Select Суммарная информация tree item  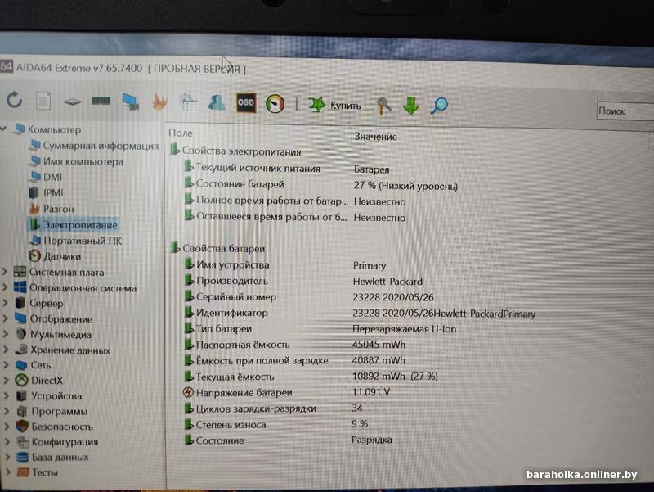[95, 146]
